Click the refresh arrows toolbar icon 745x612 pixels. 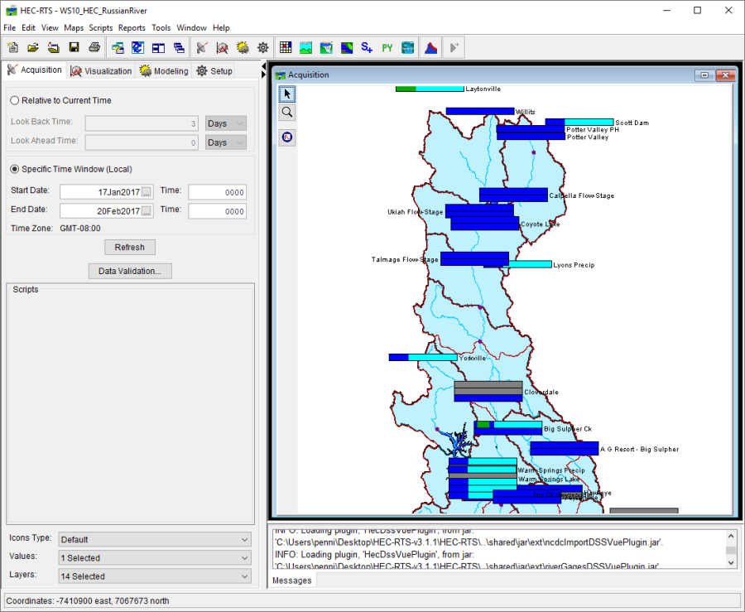[x=137, y=47]
